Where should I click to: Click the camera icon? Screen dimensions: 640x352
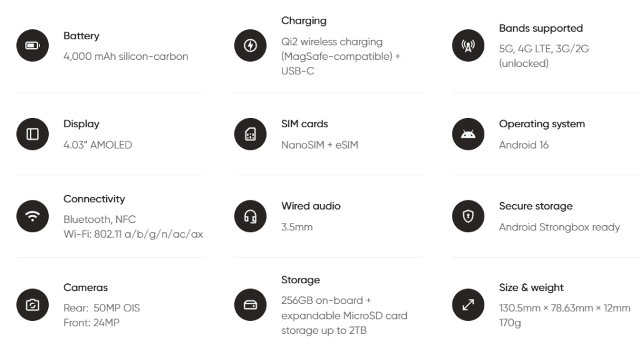click(x=32, y=305)
